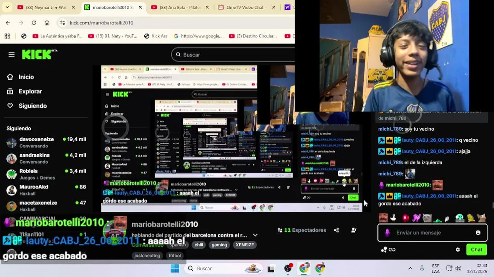Open the OBS Studio taskbar icon
This screenshot has width=494, height=277.
pos(288,268)
